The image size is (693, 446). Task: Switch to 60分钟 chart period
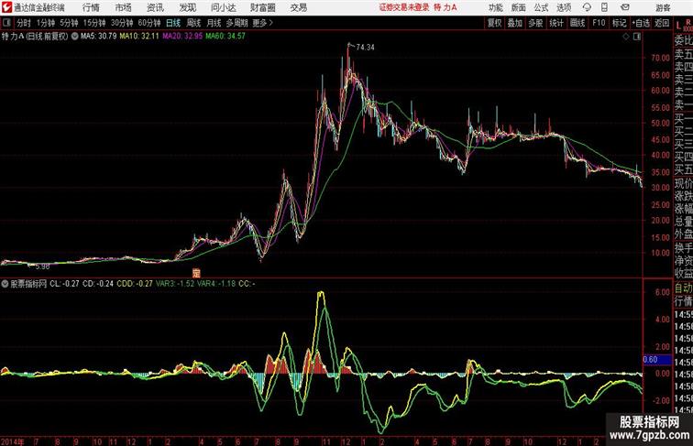click(149, 23)
